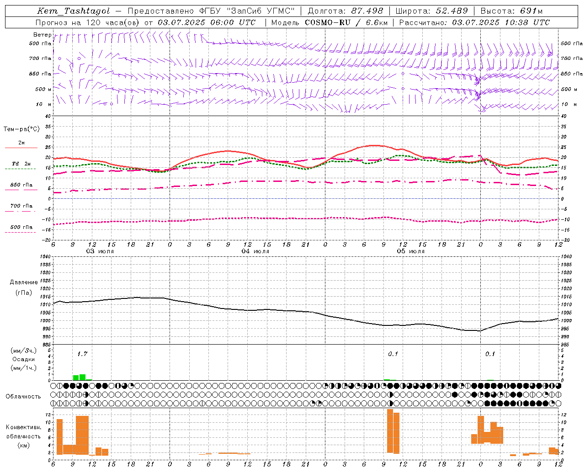Click the right-side '850 гПа' wind level label
This screenshot has width=585, height=468.
(572, 74)
